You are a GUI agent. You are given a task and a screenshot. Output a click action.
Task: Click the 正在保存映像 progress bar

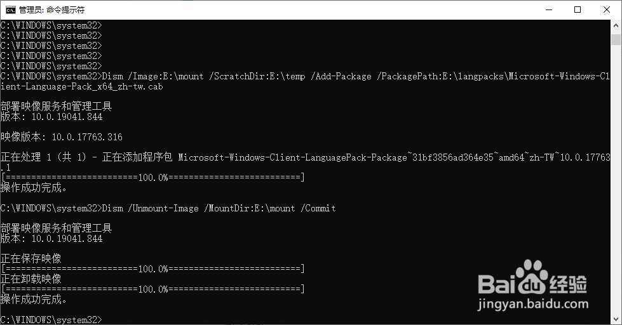[x=152, y=269]
